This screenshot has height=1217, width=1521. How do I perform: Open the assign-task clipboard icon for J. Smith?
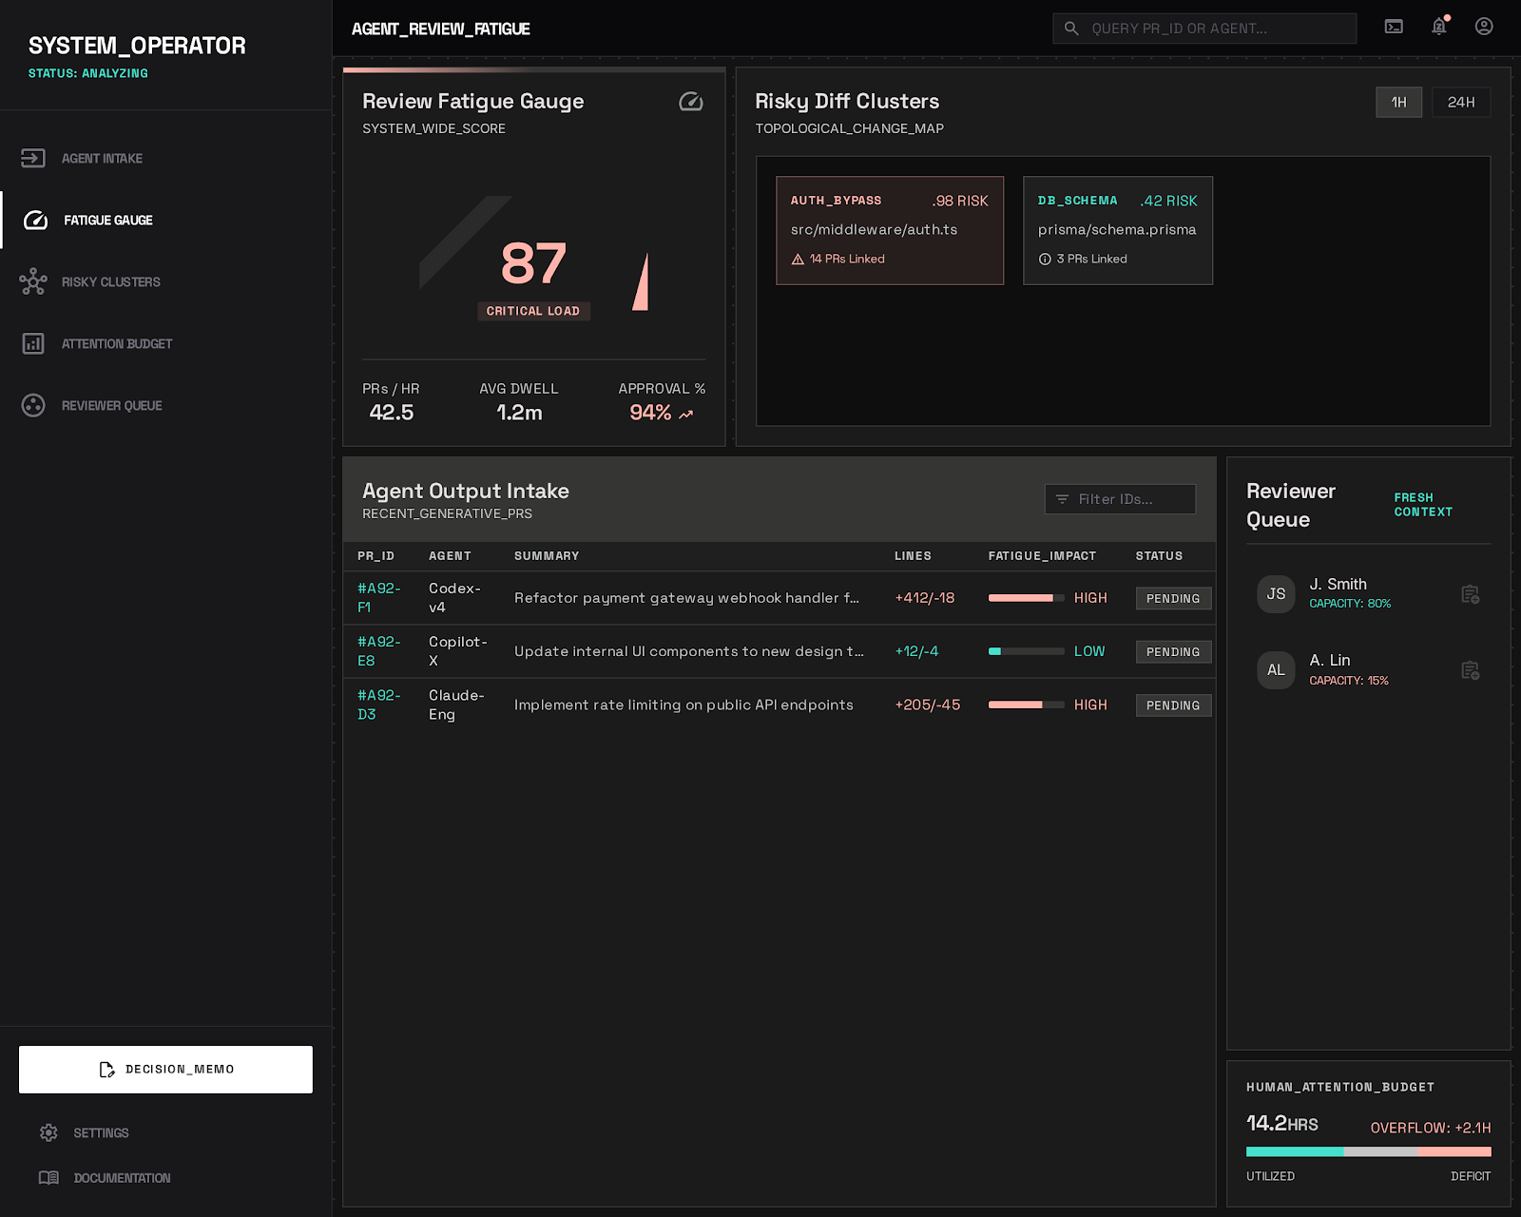(1470, 593)
